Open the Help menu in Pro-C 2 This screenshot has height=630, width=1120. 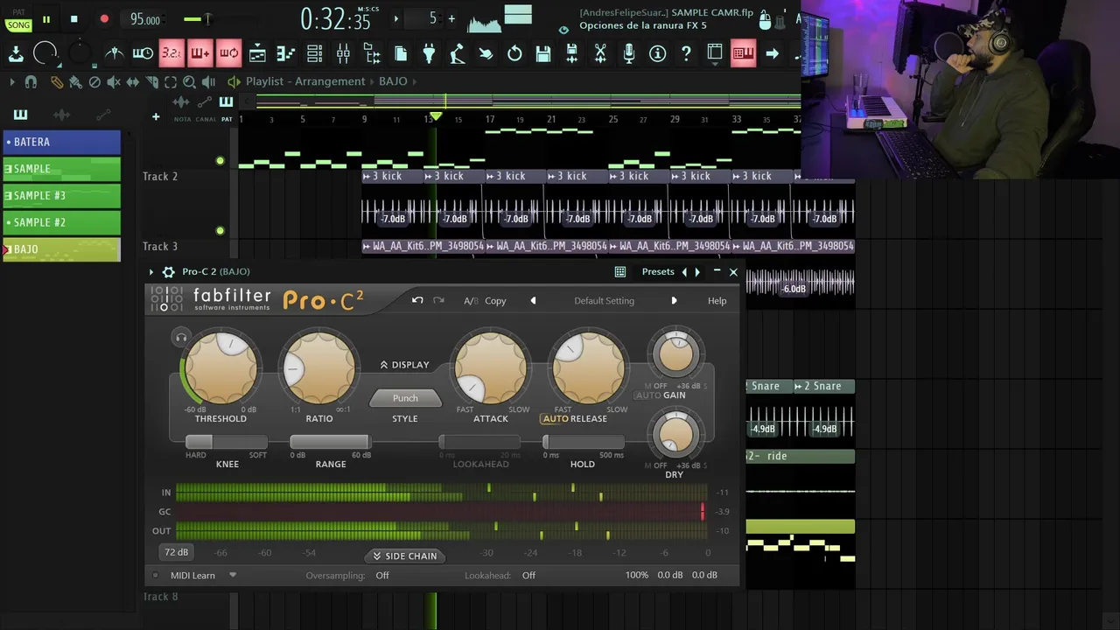[x=717, y=301]
